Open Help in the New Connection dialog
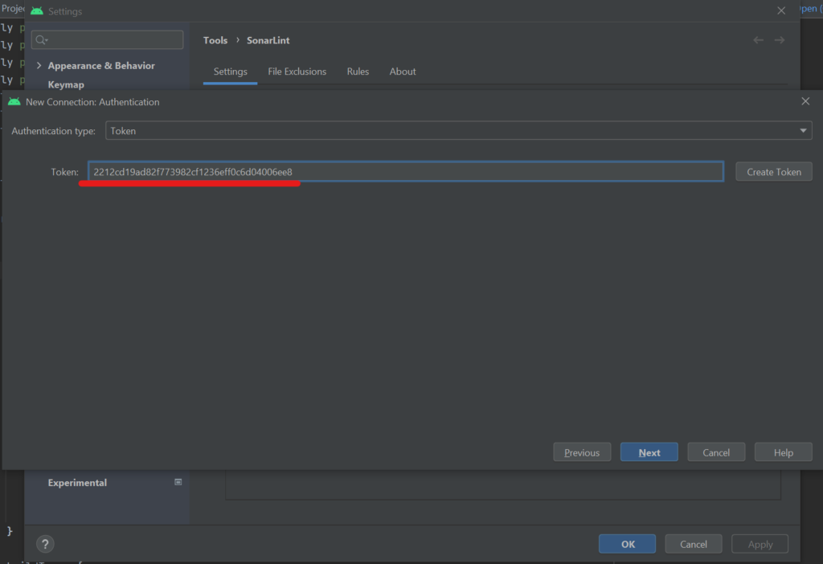Screen dimensions: 823x564 783,452
